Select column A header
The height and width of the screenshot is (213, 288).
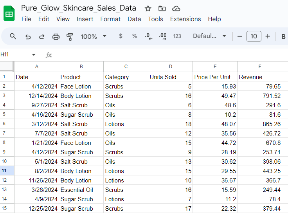click(37, 67)
